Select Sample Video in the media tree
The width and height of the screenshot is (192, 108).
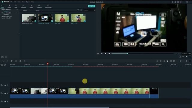6,18
